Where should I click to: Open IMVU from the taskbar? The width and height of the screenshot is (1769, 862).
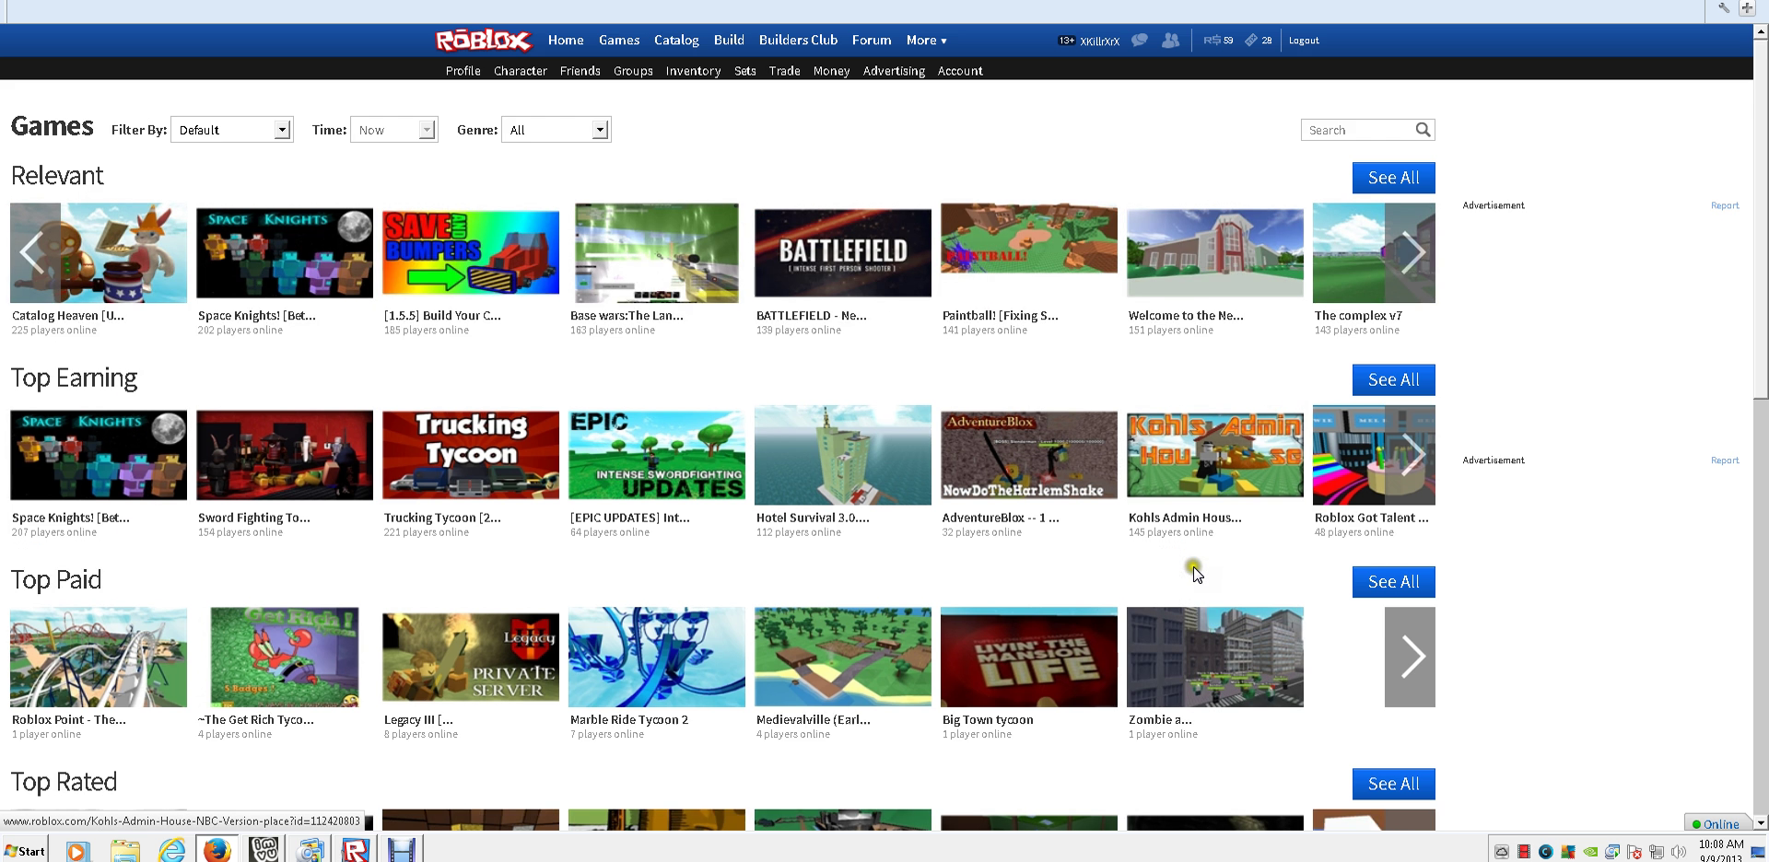tap(264, 849)
